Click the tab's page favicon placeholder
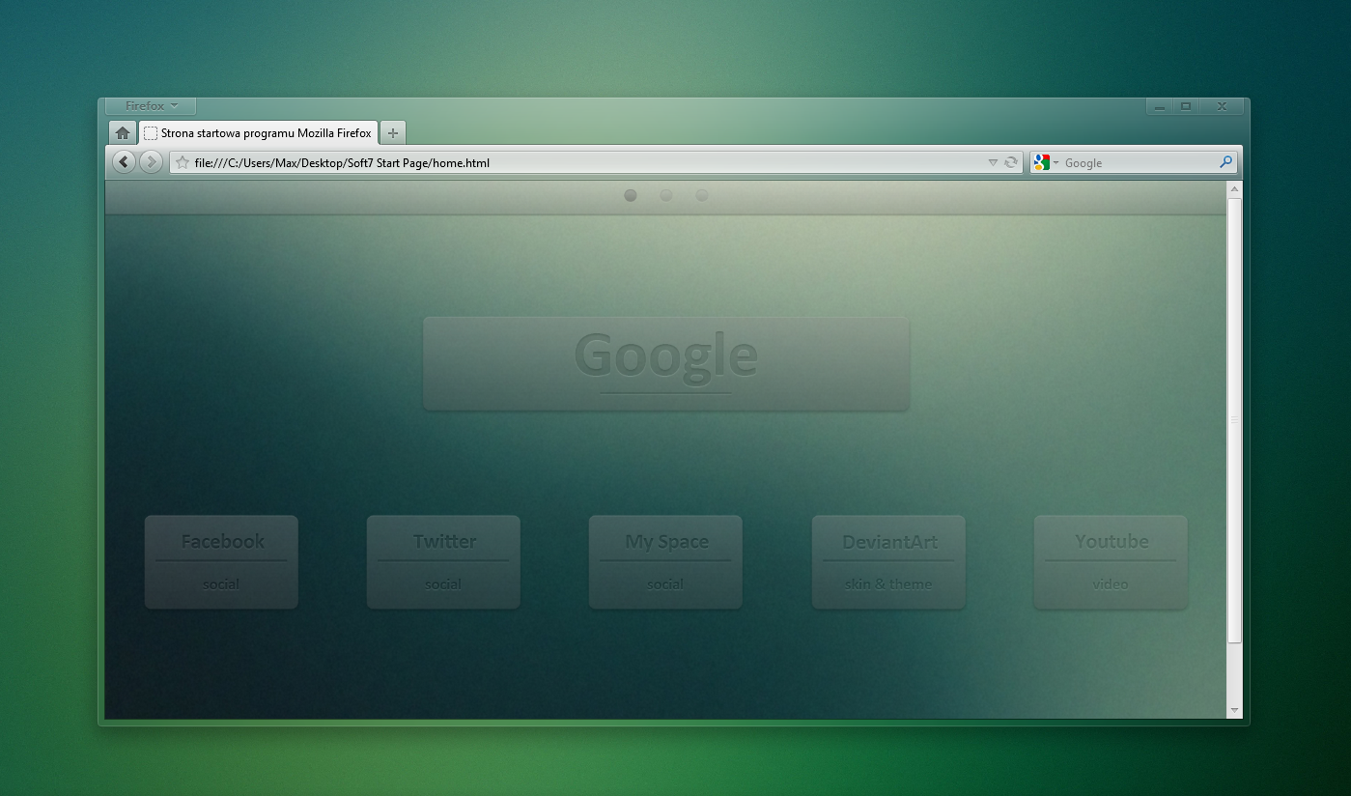1351x796 pixels. pyautogui.click(x=151, y=133)
